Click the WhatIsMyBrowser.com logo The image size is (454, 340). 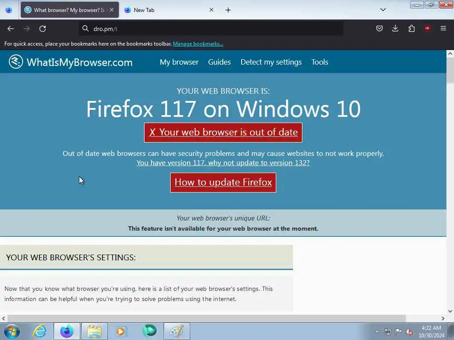(70, 62)
